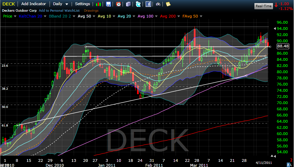The image size is (294, 167).
Task: Open alerts with the alarm clock icon
Action: [118, 4]
